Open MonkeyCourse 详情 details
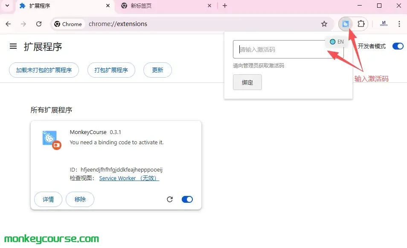Viewport: 407px width, 248px height. (x=48, y=199)
